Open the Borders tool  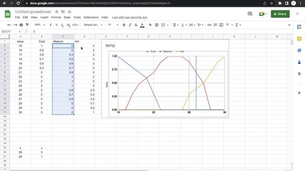point(157,25)
